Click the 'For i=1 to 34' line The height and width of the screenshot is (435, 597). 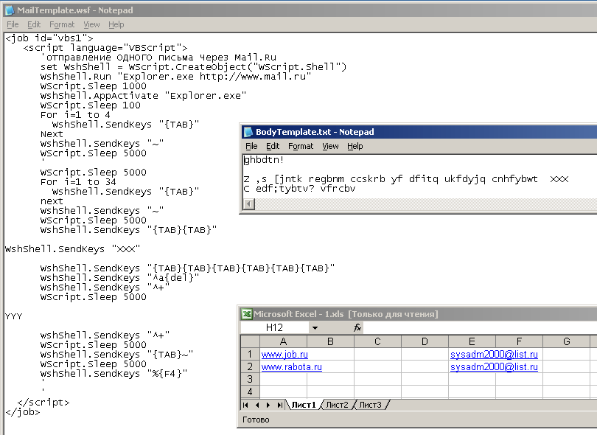click(x=78, y=181)
